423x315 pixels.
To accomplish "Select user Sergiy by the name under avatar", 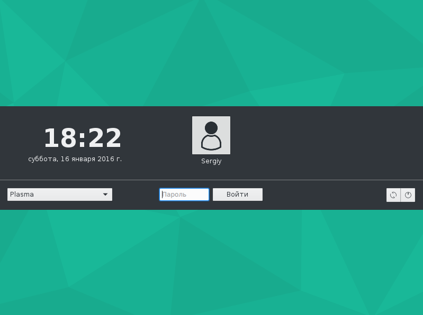I will [211, 161].
